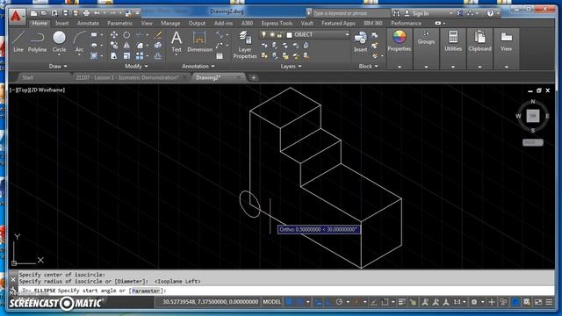This screenshot has width=562, height=316.
Task: Click the 2D Wireframe visual style label
Action: coord(47,90)
